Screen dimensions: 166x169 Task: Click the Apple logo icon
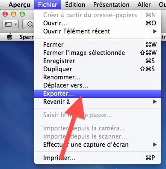point(10,37)
